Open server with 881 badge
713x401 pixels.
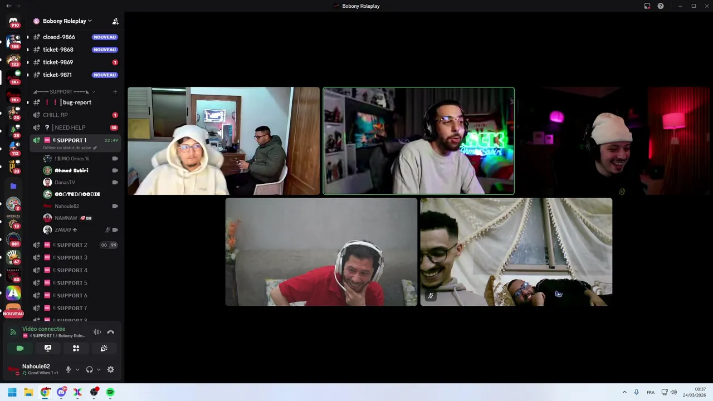(13, 239)
